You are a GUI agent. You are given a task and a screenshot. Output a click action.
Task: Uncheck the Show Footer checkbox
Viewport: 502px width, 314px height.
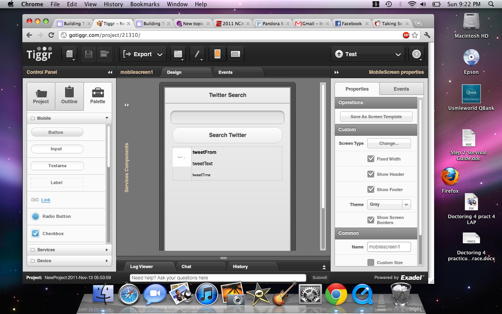[x=371, y=190]
